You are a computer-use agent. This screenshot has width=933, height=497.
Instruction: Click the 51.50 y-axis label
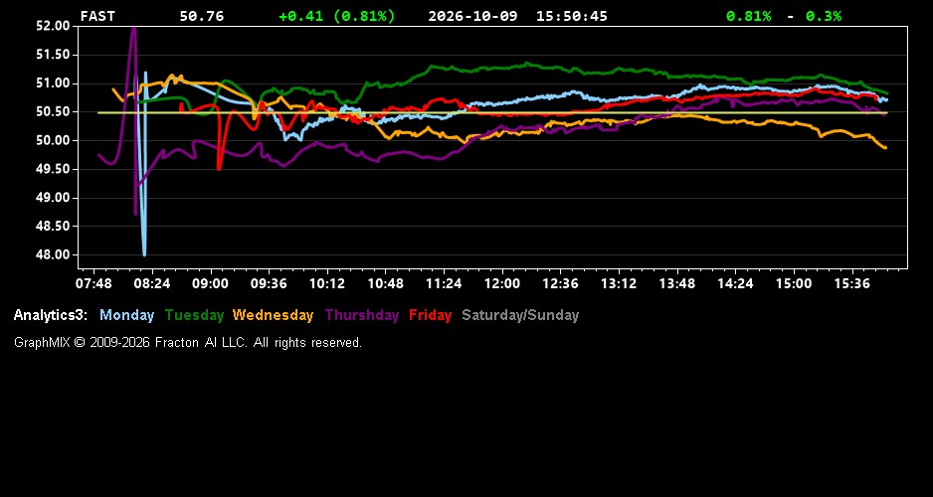[x=53, y=54]
